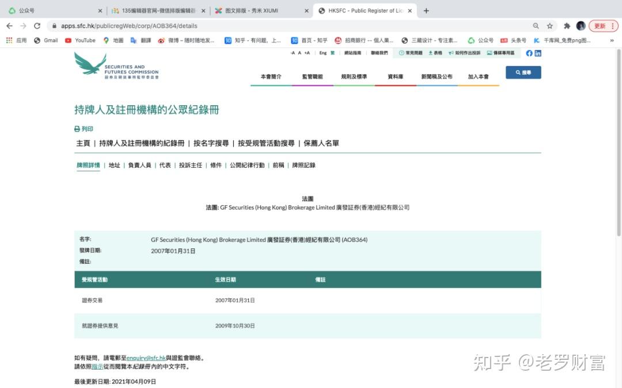Open the 聯絡我們 contact link
The width and height of the screenshot is (622, 388).
click(379, 53)
